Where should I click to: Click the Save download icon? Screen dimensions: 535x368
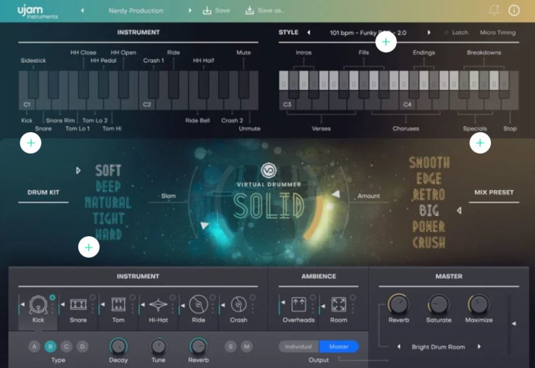(207, 11)
